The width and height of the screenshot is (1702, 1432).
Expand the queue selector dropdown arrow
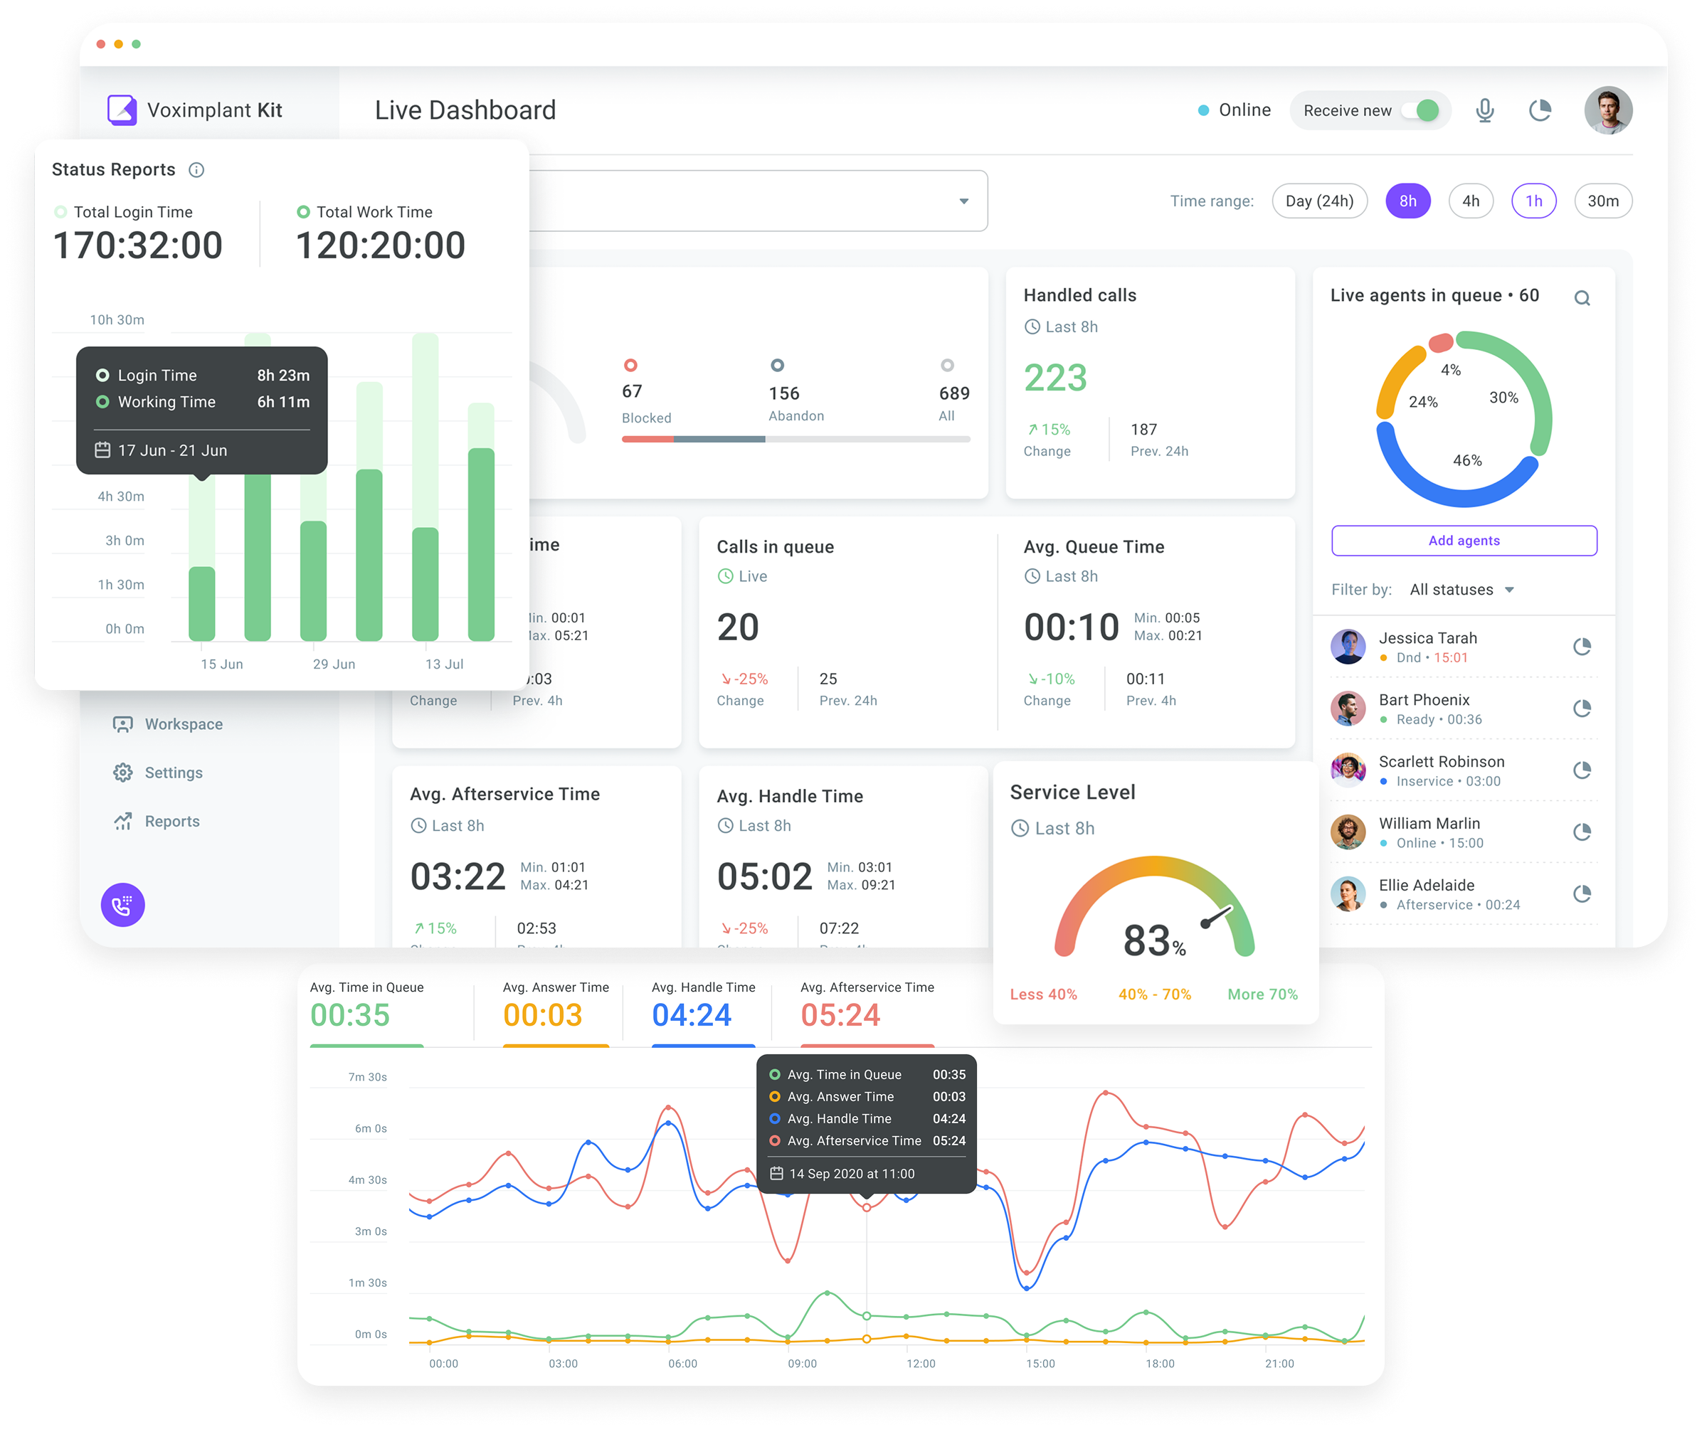tap(964, 201)
